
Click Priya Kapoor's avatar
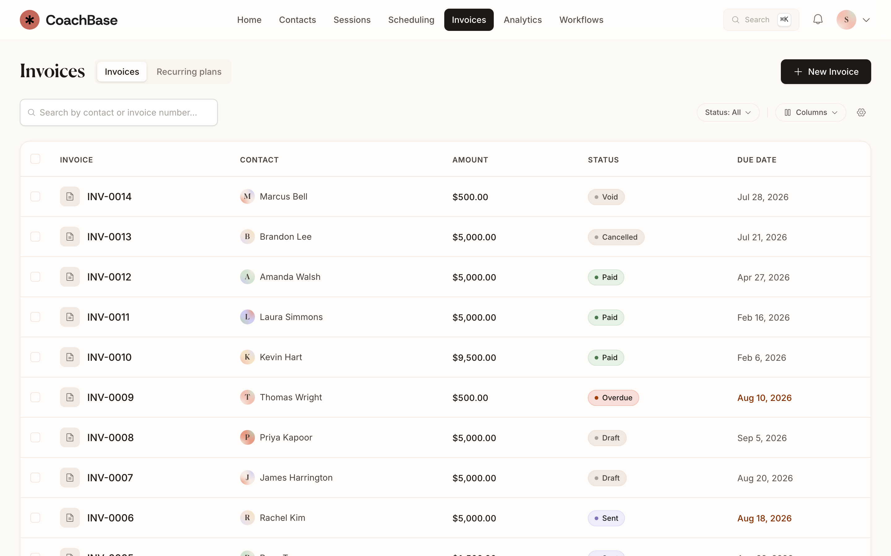pyautogui.click(x=247, y=438)
